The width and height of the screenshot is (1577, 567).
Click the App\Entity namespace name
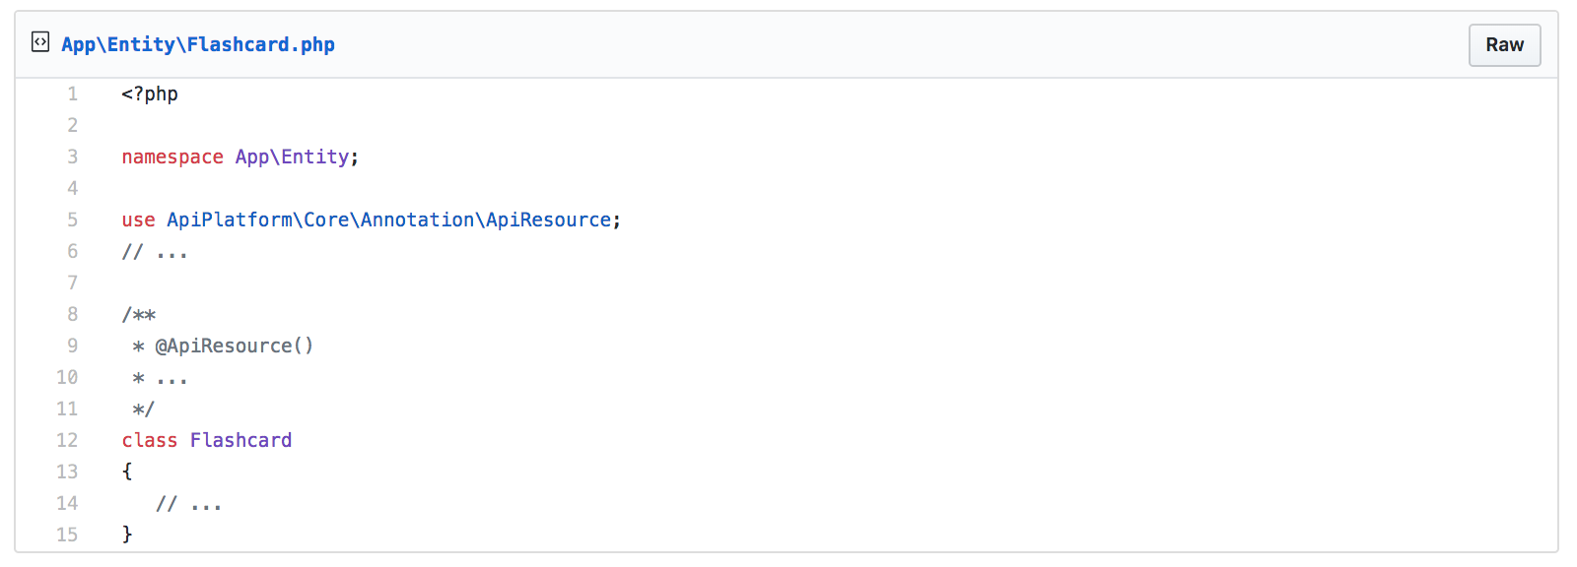point(292,157)
